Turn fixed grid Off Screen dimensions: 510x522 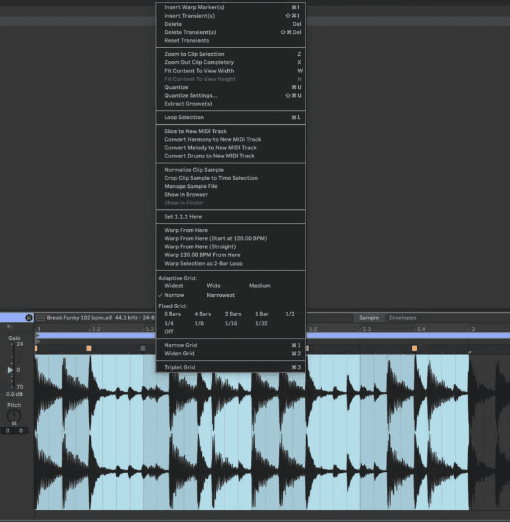point(169,331)
